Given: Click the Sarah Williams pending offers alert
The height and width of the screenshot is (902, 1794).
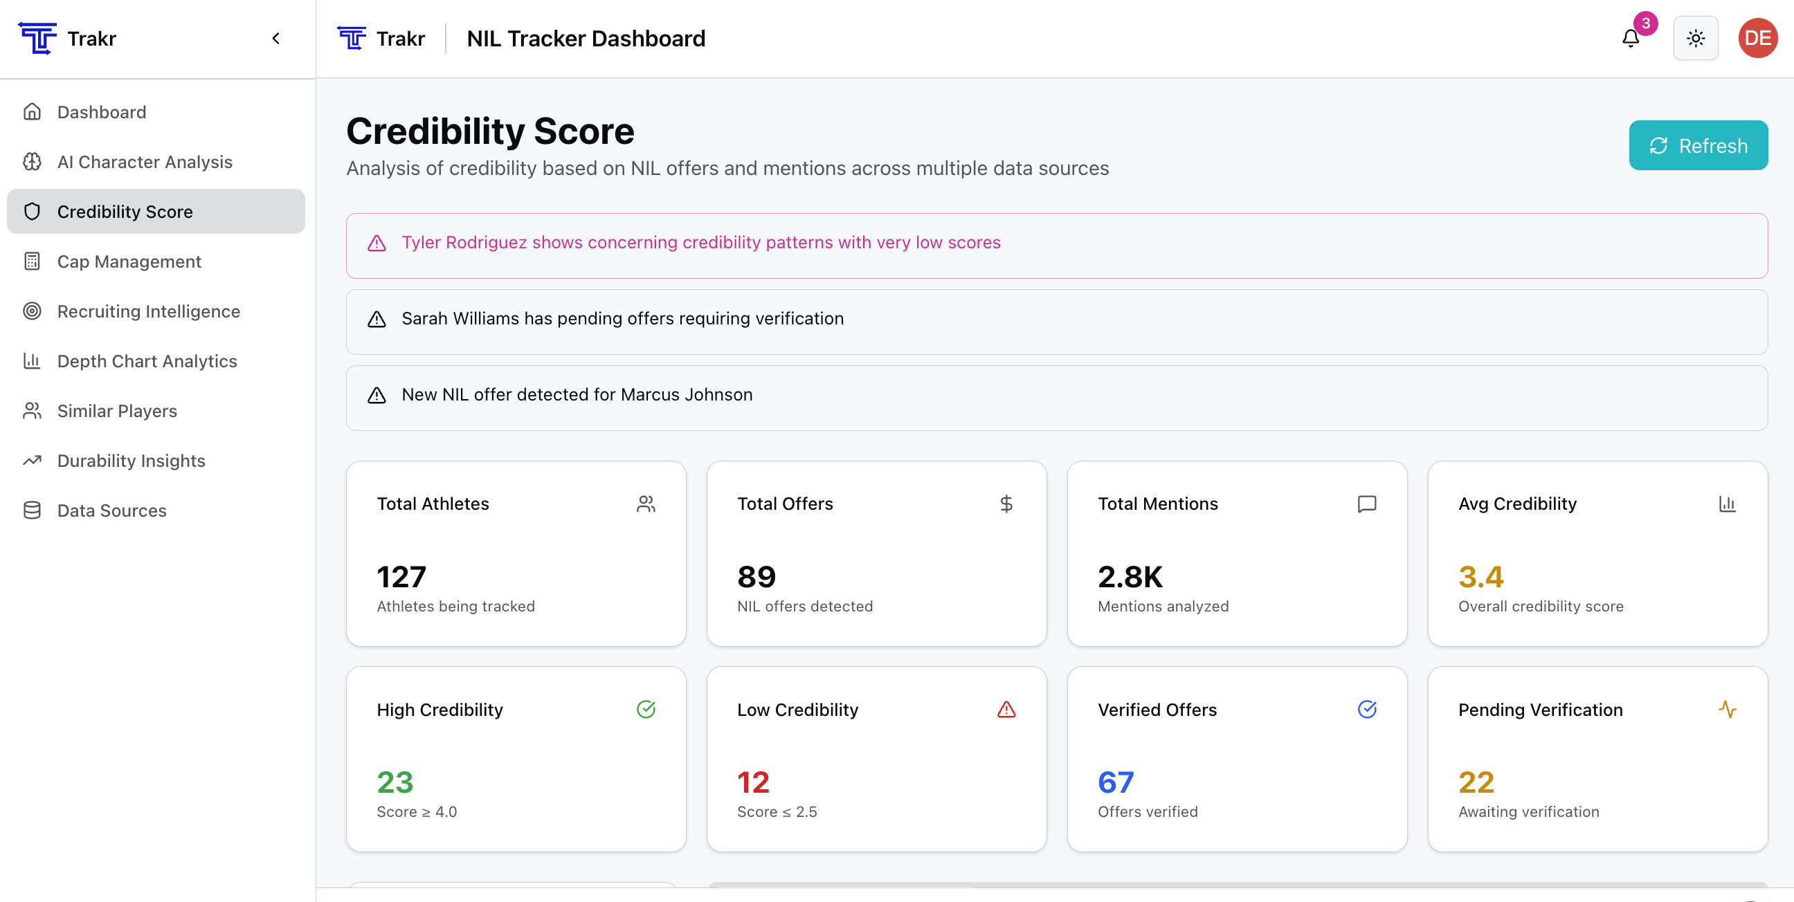Looking at the screenshot, I should point(622,319).
